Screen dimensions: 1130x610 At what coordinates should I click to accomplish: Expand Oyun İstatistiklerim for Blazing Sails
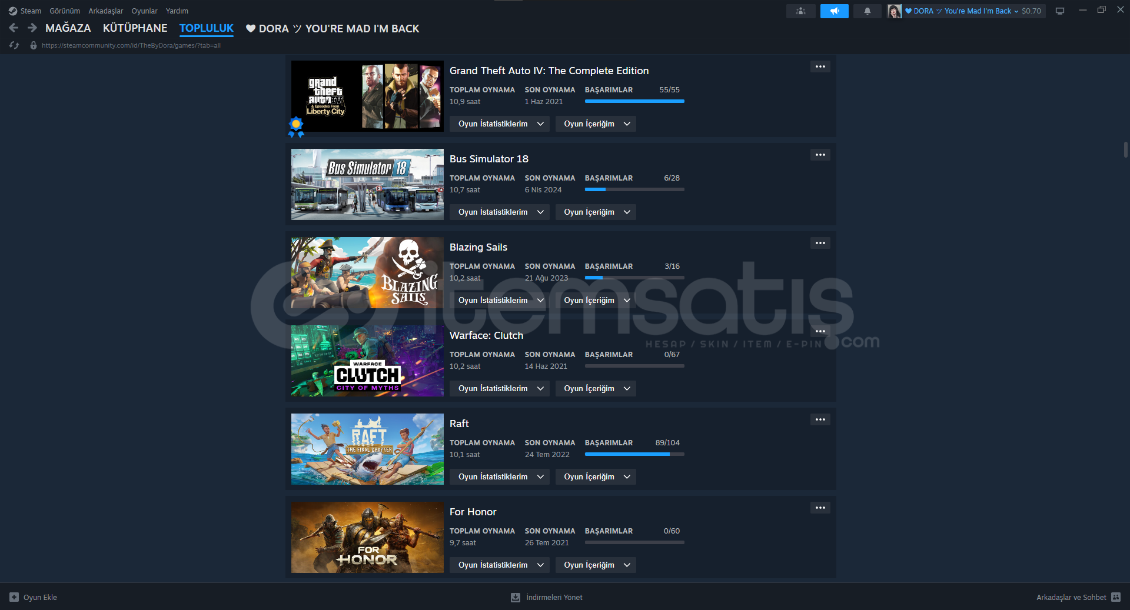coord(500,300)
